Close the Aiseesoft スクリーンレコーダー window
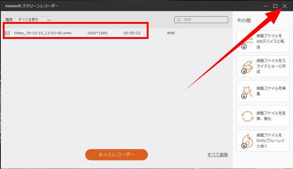 (285, 6)
